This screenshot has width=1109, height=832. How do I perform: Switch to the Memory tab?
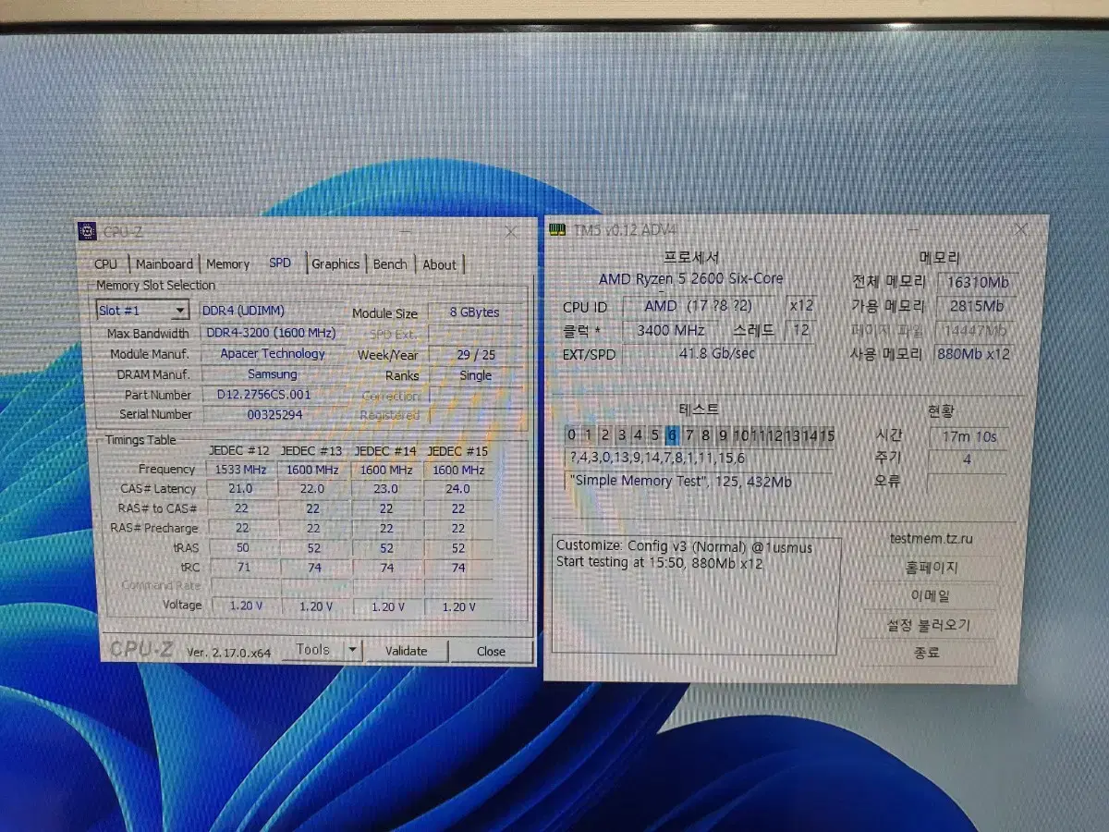tap(228, 263)
